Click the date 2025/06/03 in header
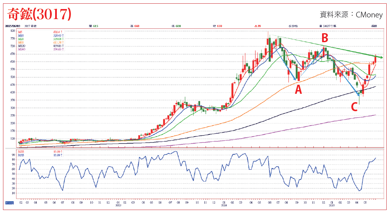The width and height of the screenshot is (390, 213). pyautogui.click(x=13, y=26)
